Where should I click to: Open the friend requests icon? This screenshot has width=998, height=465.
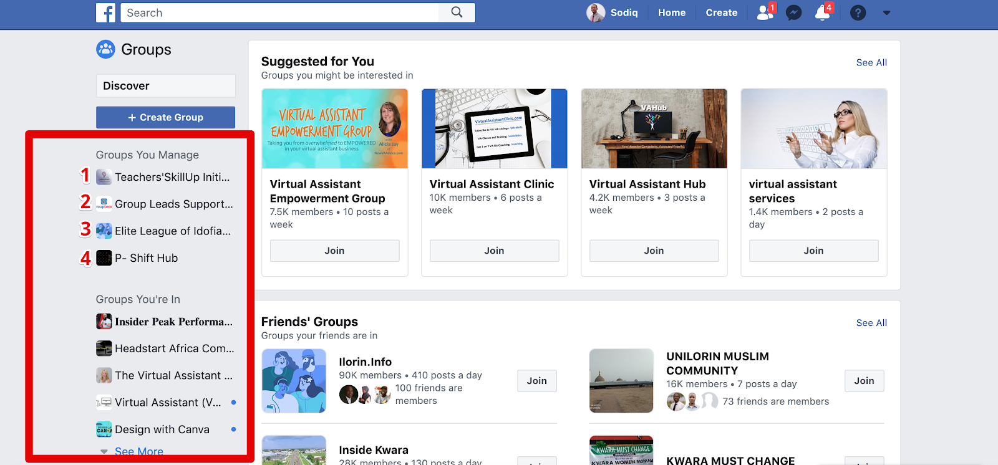coord(765,12)
